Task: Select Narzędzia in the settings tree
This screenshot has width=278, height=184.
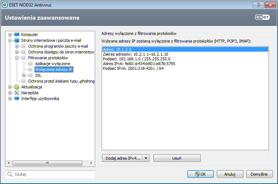Action: 30,93
